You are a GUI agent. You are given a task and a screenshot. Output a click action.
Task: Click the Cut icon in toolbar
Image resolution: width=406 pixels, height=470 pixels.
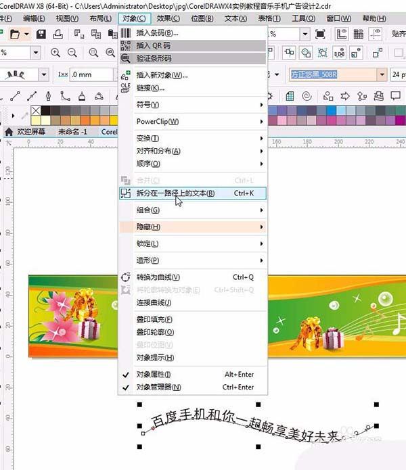tap(79, 34)
